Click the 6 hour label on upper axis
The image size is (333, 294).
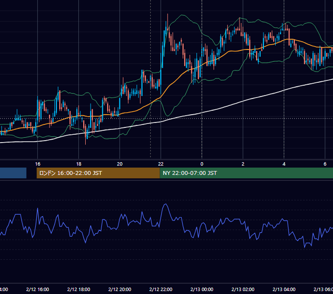(325, 164)
